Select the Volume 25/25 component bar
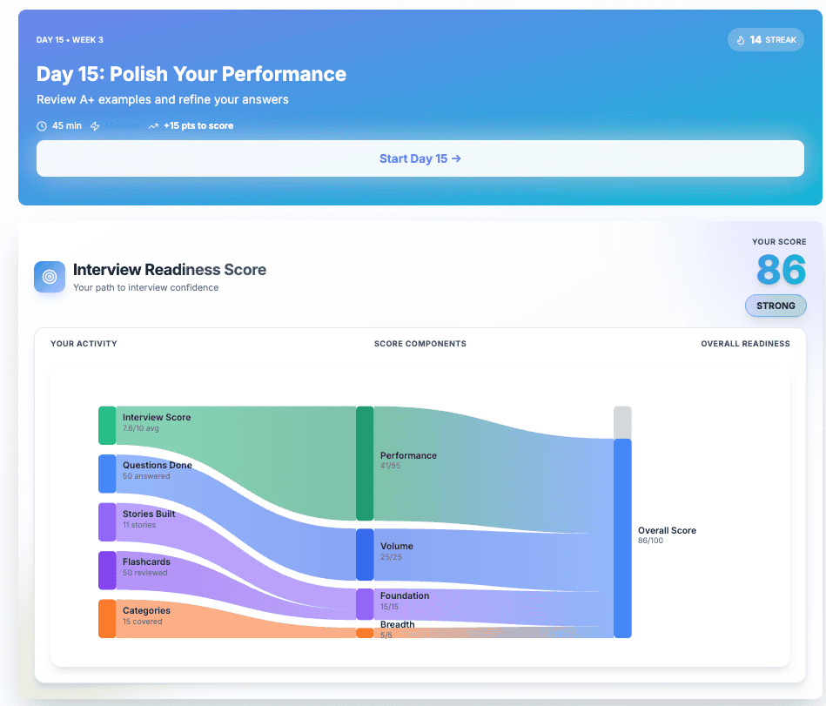The height and width of the screenshot is (706, 826). point(365,555)
